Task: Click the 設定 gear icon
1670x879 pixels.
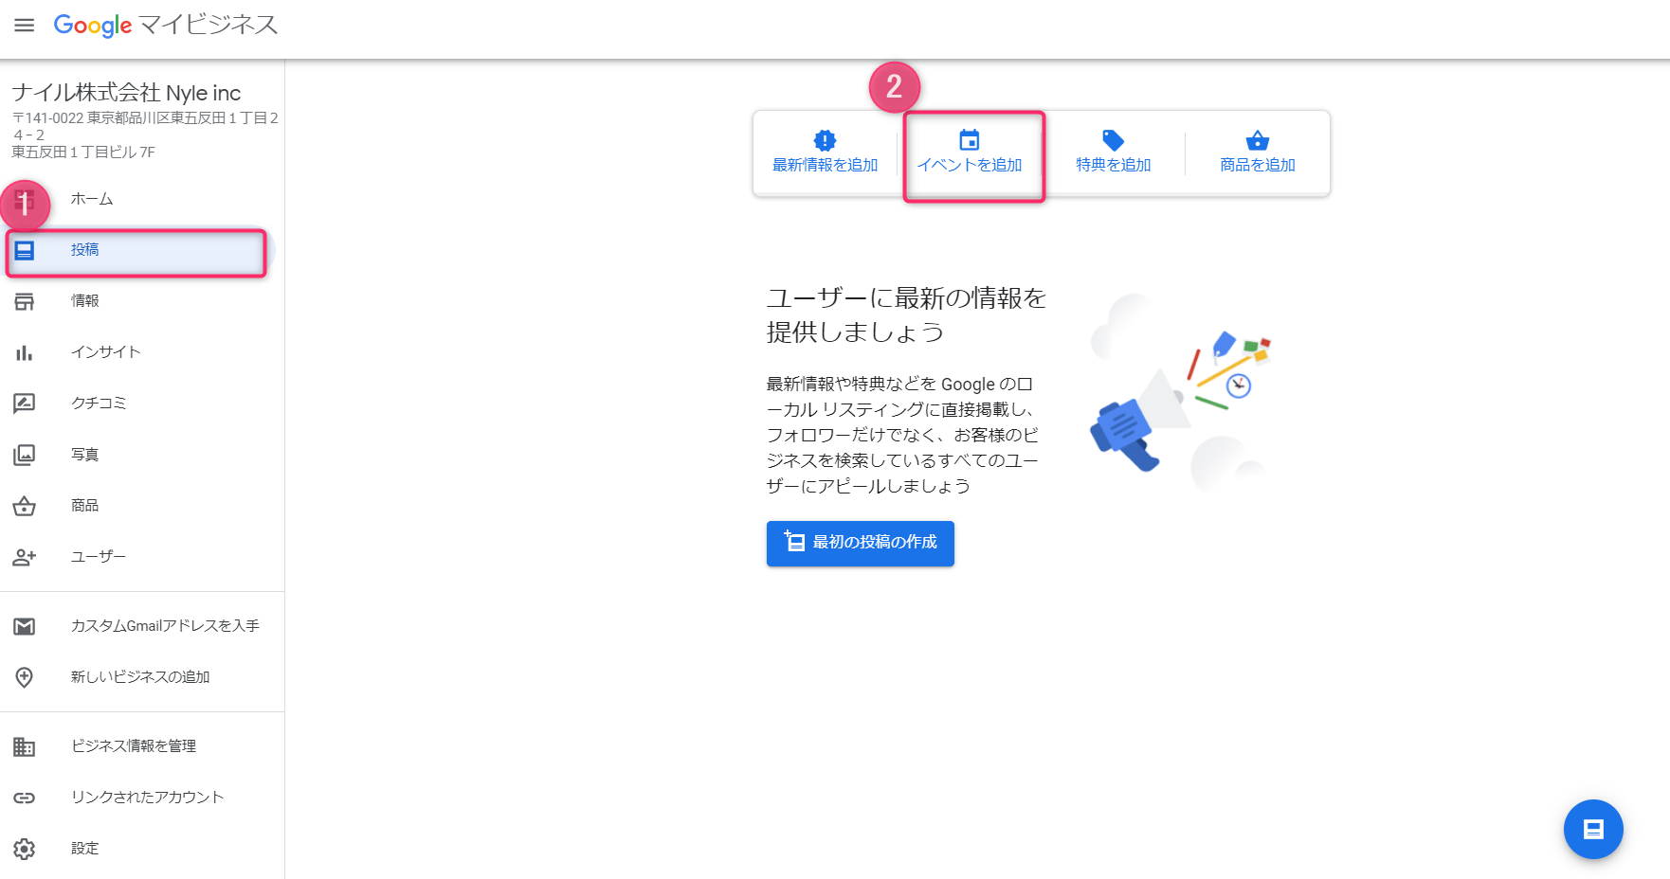Action: pos(25,849)
